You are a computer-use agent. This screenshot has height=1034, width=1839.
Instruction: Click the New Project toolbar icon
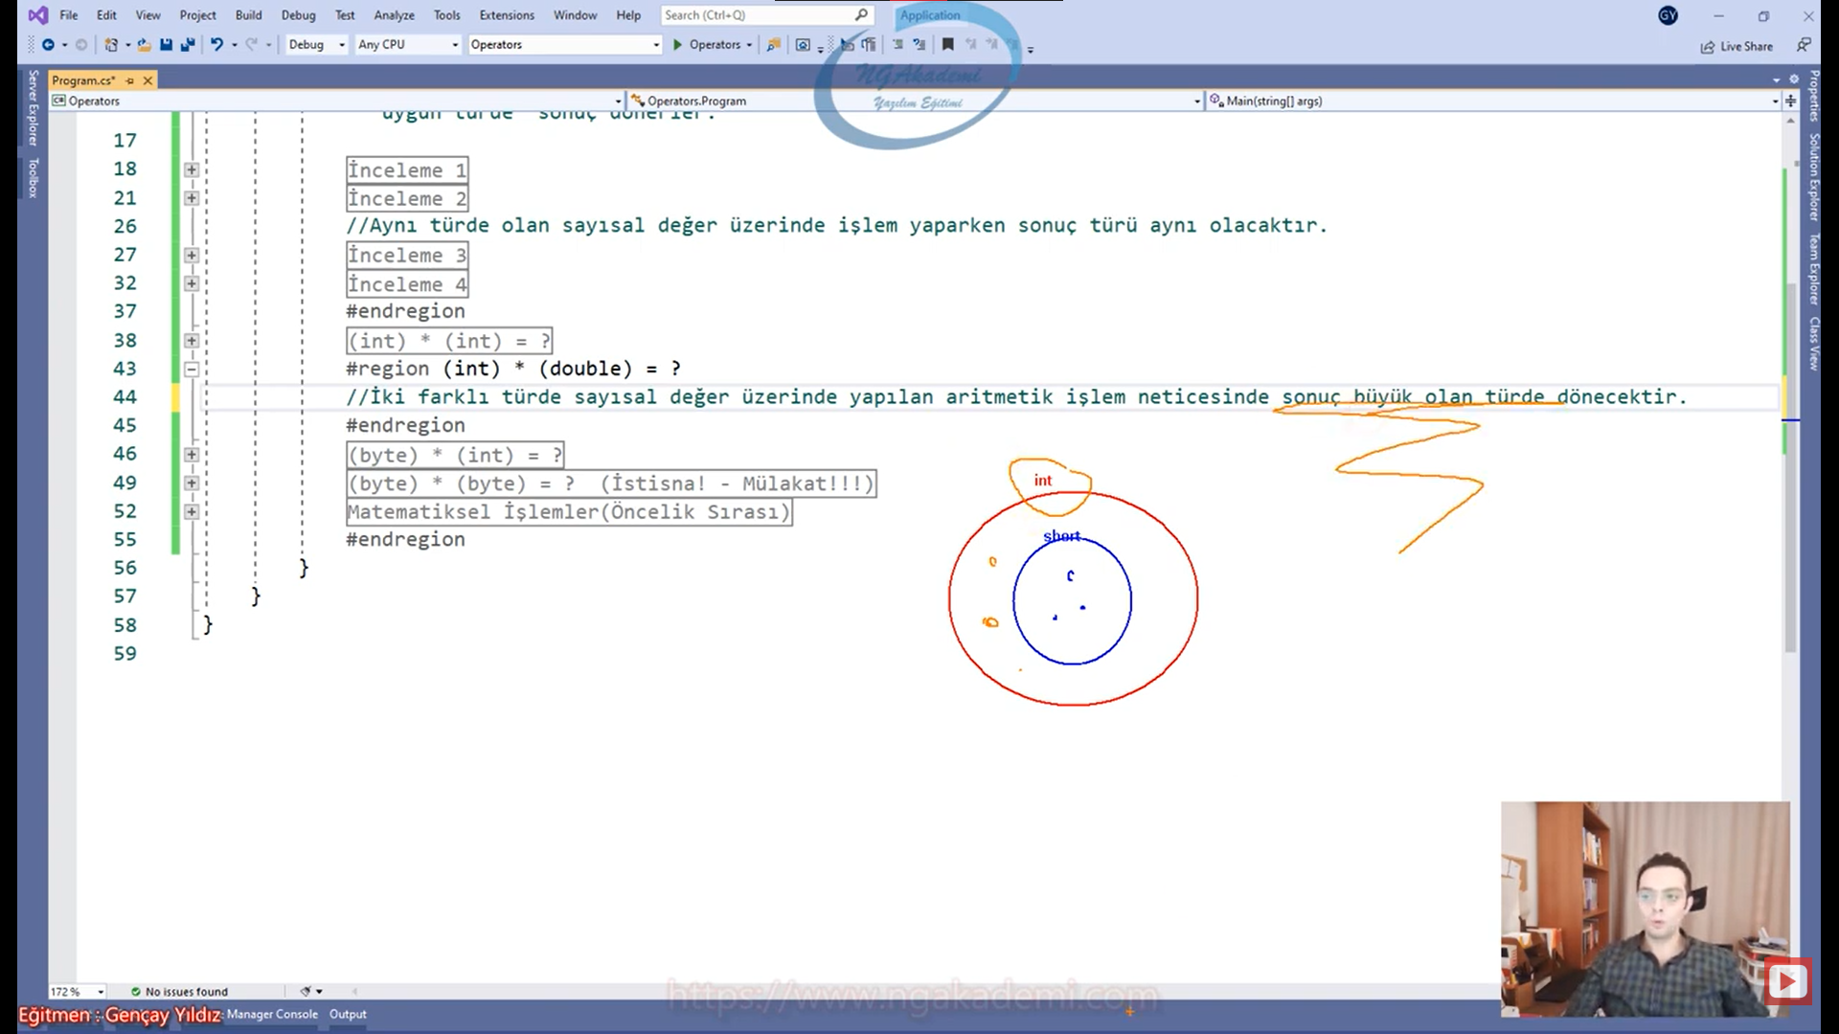tap(111, 45)
